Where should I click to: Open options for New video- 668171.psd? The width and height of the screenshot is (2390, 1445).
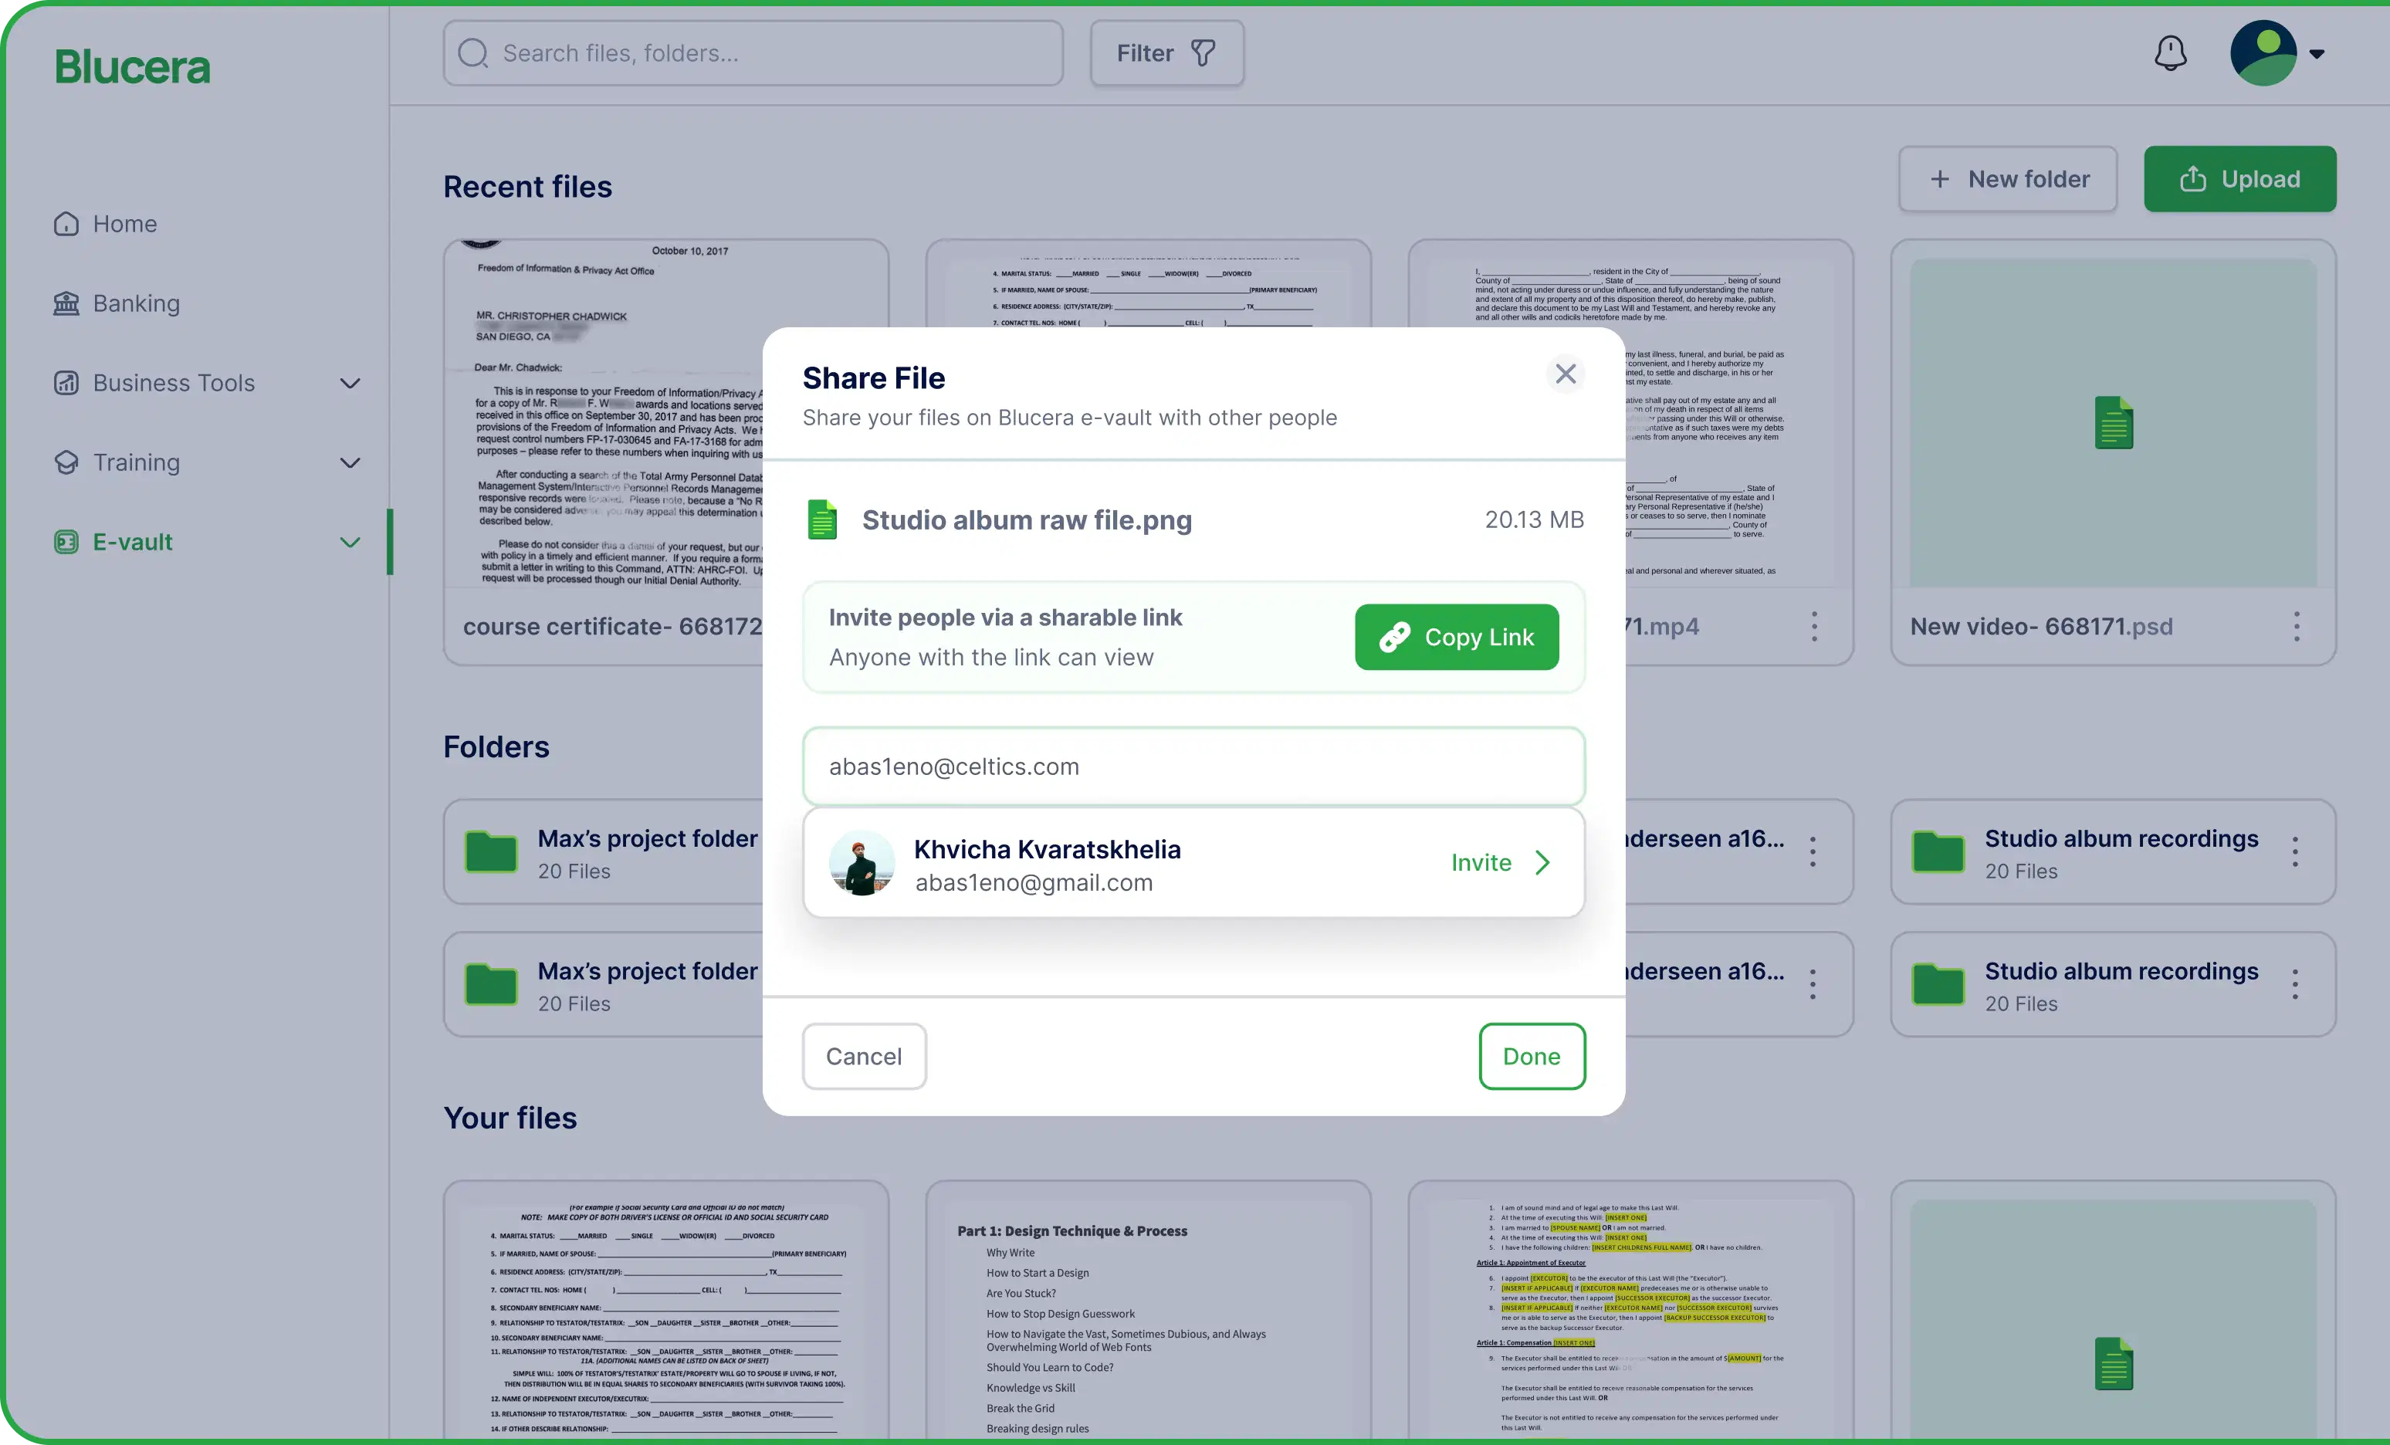point(2296,627)
